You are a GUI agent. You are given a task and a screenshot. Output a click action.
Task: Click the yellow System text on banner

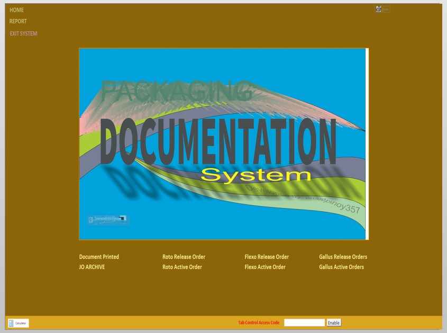point(256,175)
